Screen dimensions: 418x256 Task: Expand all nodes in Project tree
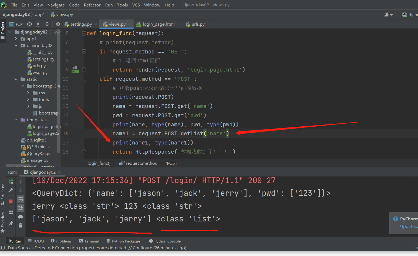pyautogui.click(x=38, y=24)
